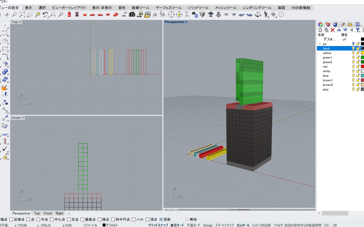
Task: Enable the 四半円点 osnap checkbox
Action: pyautogui.click(x=113, y=219)
